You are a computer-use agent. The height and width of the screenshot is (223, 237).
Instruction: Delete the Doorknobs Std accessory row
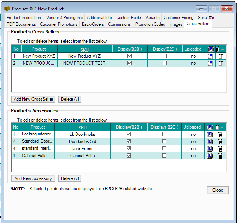220,141
